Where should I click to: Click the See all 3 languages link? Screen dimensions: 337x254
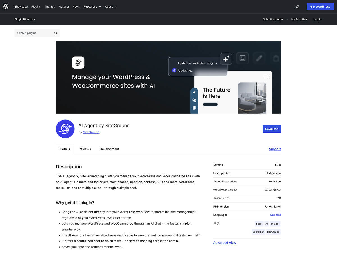click(275, 215)
